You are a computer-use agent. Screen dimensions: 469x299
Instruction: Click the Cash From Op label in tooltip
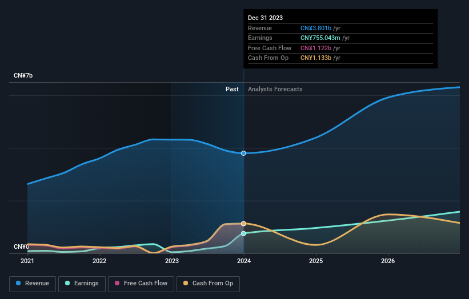click(268, 58)
